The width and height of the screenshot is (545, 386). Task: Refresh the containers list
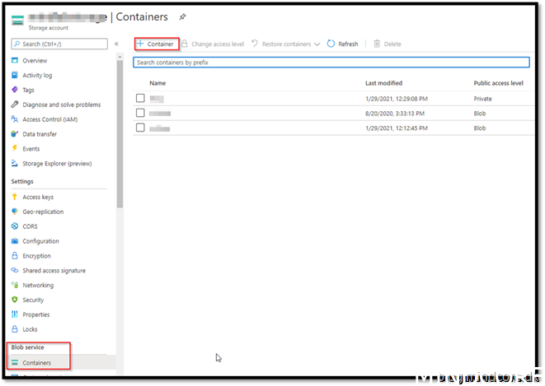click(x=342, y=44)
